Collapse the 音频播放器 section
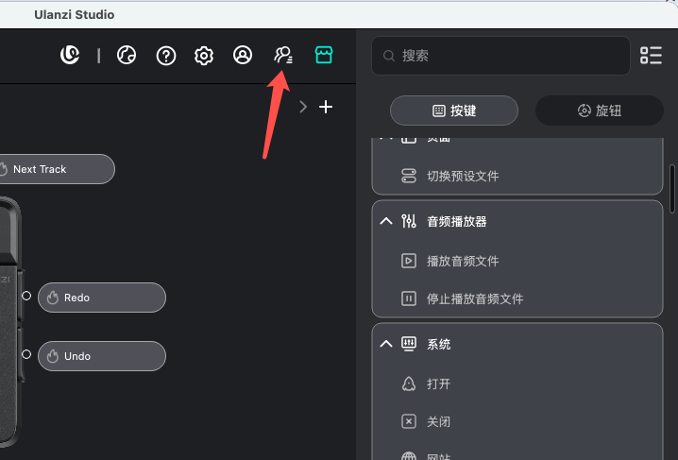This screenshot has height=460, width=678. (x=386, y=221)
